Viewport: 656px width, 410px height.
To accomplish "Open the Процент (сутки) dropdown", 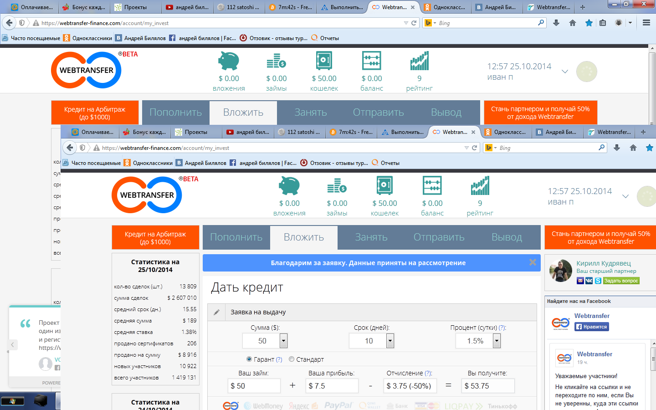I will coord(497,341).
